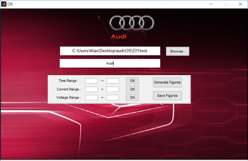This screenshot has height=161, width=248.
Task: Click the MATLAB icon in title bar
Action: point(4,4)
